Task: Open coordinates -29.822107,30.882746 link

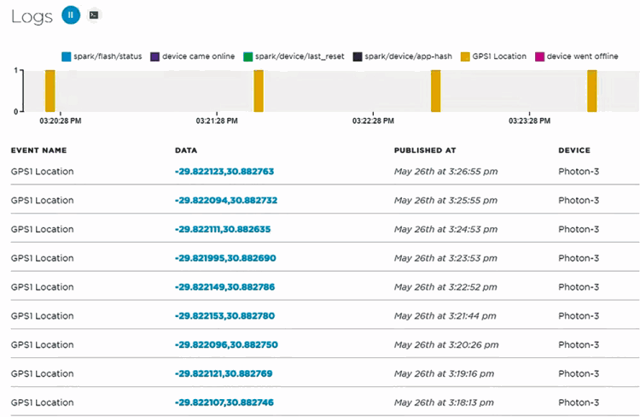Action: tap(224, 402)
